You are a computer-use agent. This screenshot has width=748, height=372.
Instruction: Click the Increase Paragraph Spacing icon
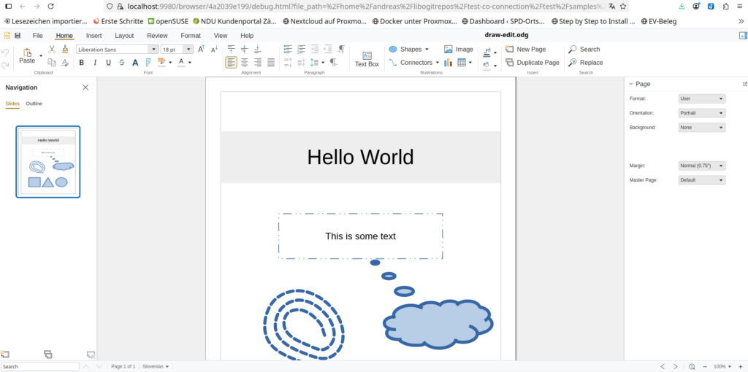coord(288,63)
